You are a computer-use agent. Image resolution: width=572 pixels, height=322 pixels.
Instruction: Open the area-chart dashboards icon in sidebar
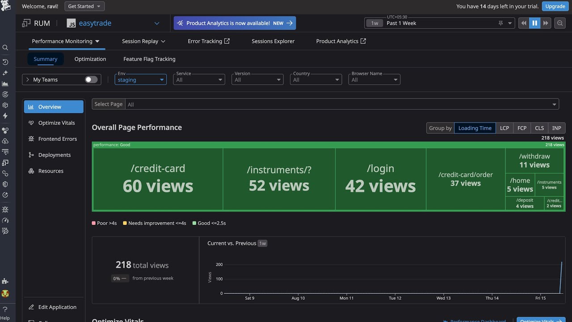point(5,84)
